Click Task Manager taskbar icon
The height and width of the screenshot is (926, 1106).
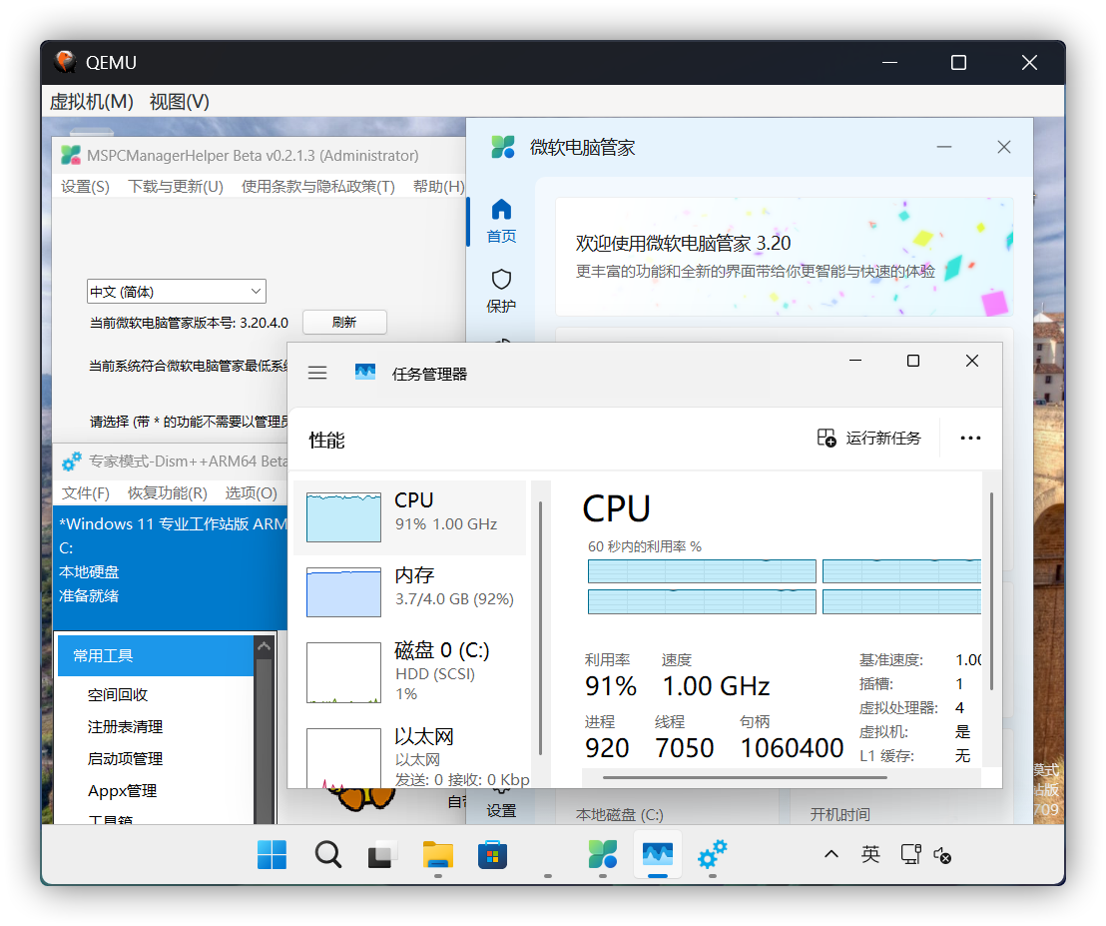click(658, 855)
